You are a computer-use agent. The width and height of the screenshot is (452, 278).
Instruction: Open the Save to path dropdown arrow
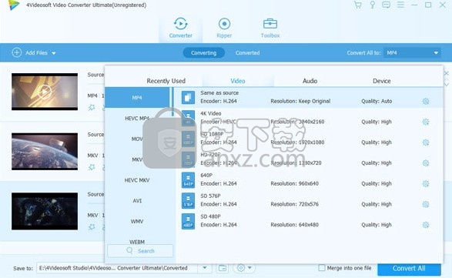click(x=205, y=268)
